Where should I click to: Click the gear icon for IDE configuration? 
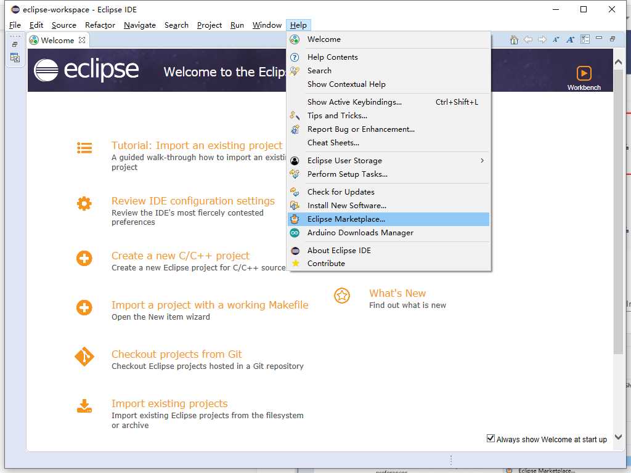click(84, 203)
